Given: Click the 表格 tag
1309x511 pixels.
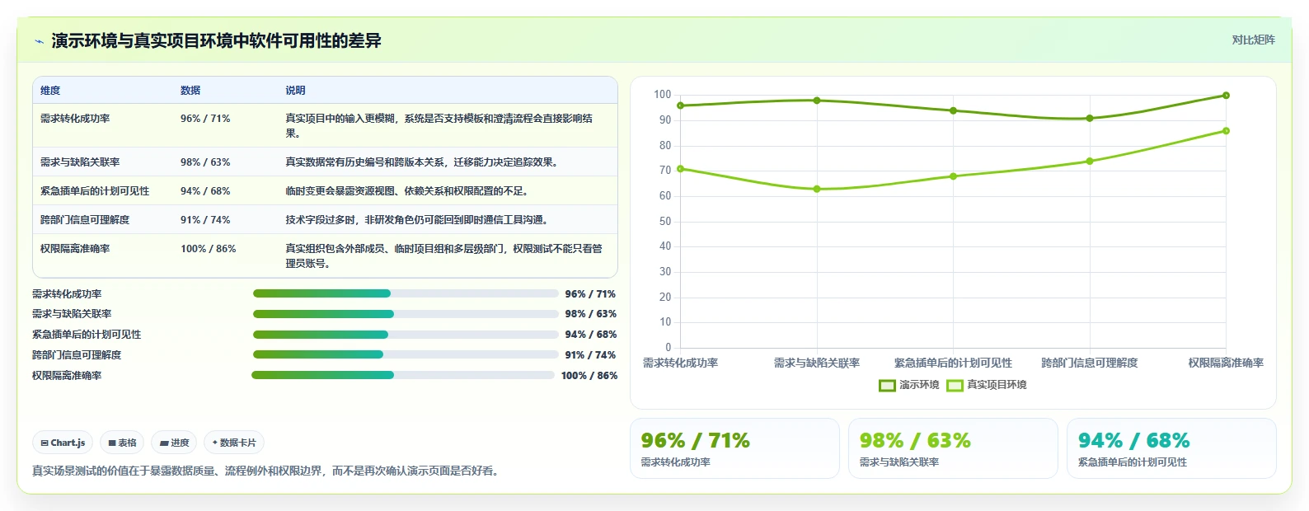Looking at the screenshot, I should 122,443.
